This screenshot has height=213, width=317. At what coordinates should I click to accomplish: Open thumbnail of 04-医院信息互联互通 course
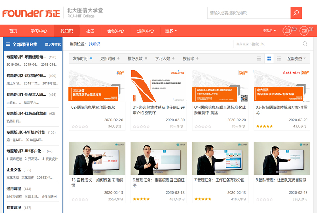pyautogui.click(x=220, y=86)
